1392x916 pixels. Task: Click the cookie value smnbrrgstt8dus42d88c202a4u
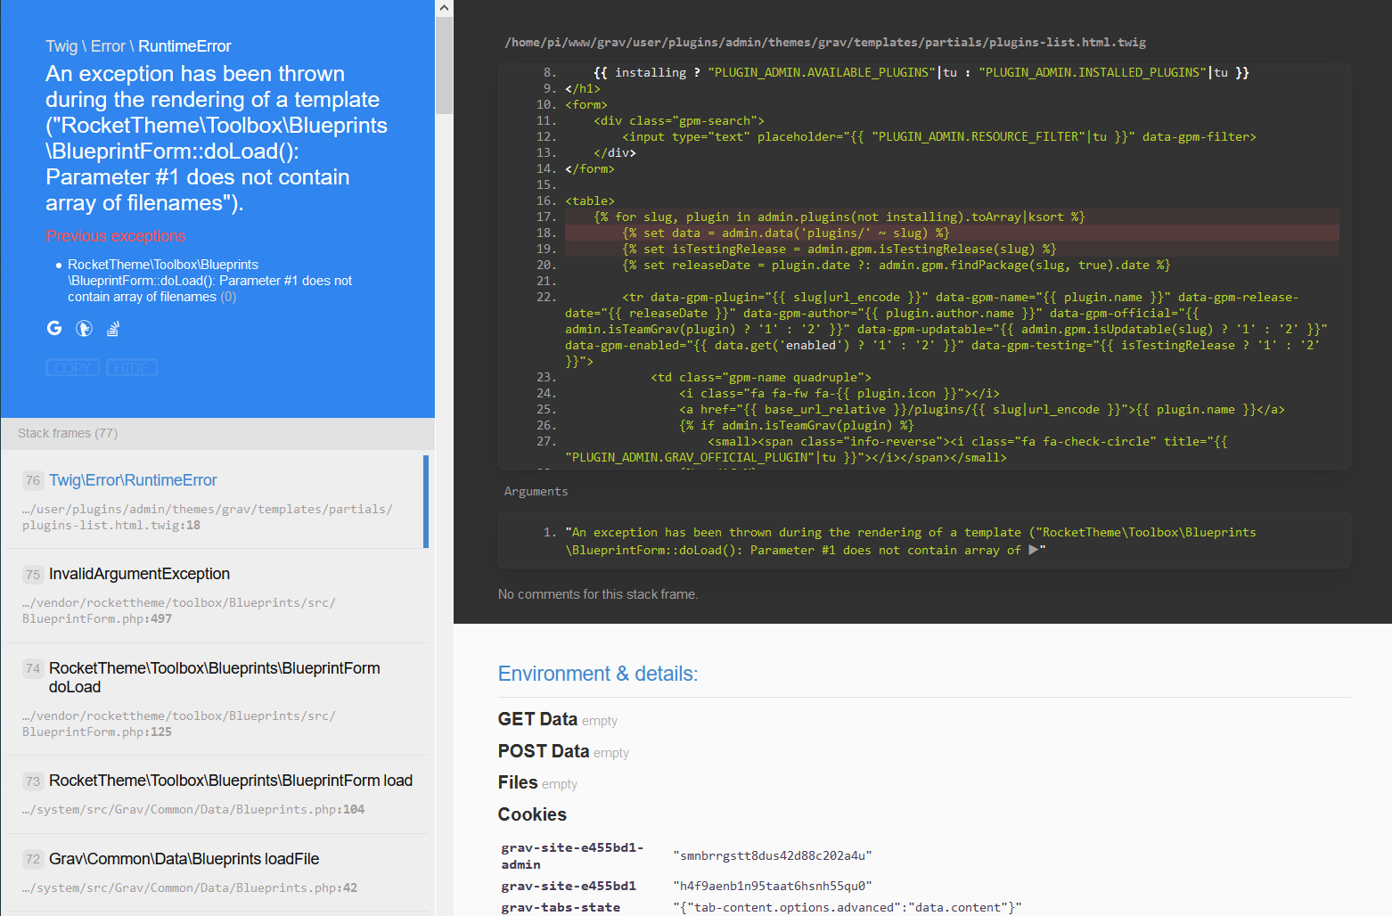(x=773, y=855)
